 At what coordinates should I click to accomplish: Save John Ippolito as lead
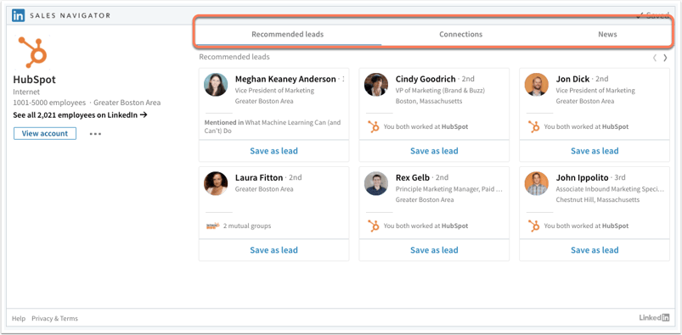click(595, 250)
